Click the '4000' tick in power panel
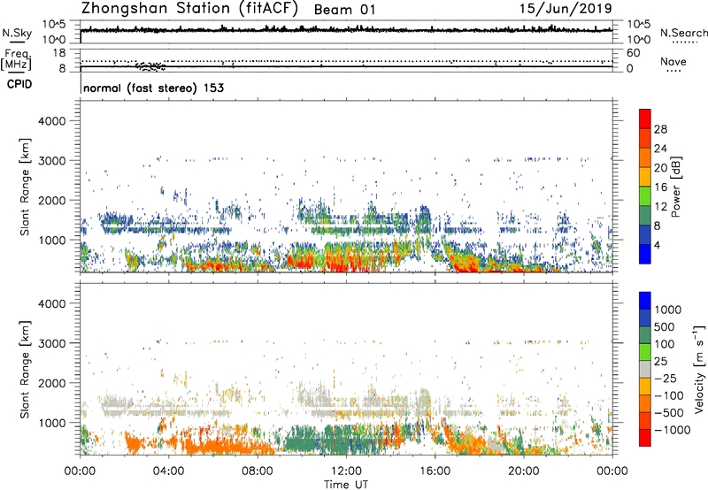Image resolution: width=708 pixels, height=490 pixels. (x=51, y=121)
